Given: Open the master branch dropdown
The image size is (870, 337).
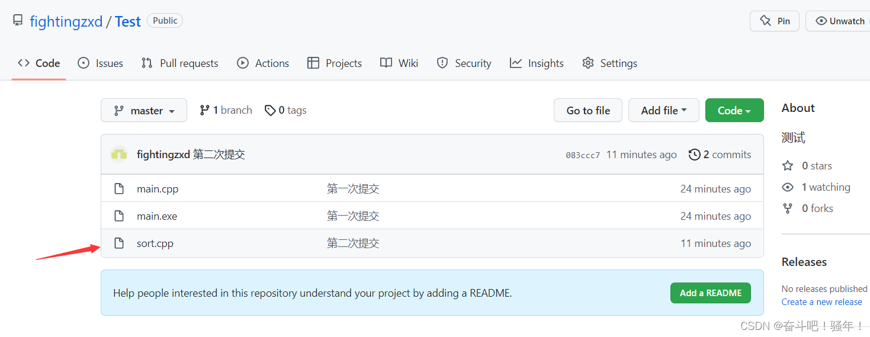Looking at the screenshot, I should click(144, 111).
